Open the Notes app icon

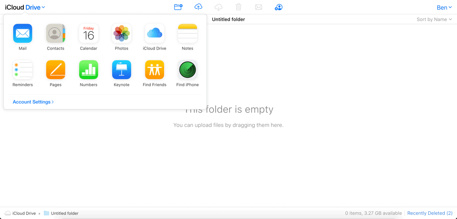[x=187, y=33]
